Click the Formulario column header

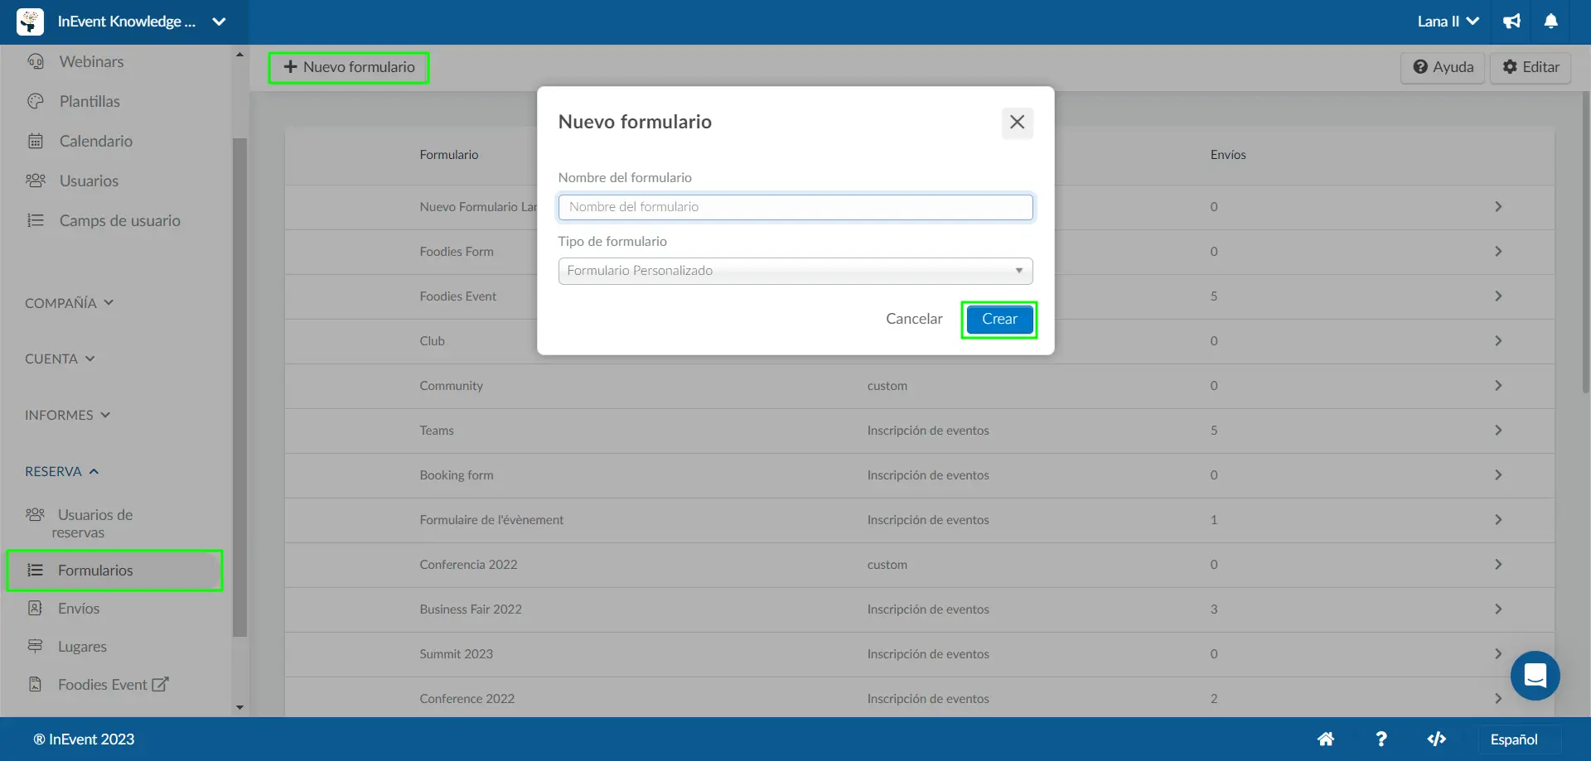pos(449,155)
